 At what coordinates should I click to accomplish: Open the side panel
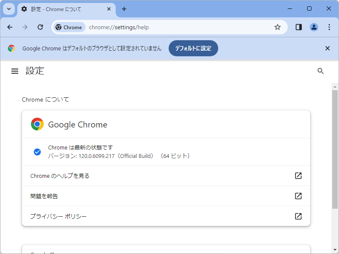pyautogui.click(x=298, y=27)
